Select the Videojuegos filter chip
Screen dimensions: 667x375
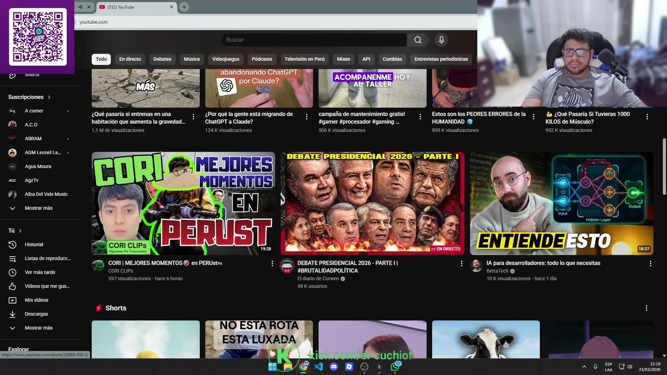pos(226,59)
